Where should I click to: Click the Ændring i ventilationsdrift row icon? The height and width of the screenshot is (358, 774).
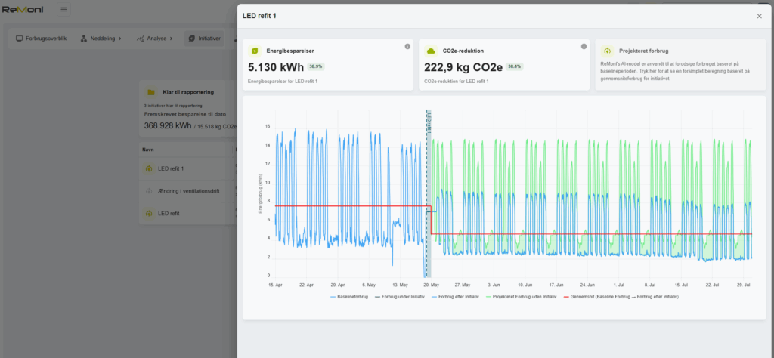click(148, 191)
